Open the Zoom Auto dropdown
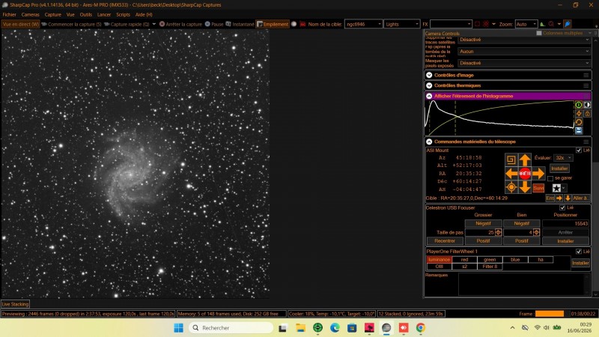 [526, 24]
